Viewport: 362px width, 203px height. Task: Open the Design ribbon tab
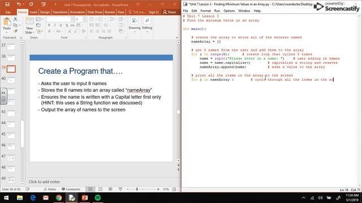point(45,12)
